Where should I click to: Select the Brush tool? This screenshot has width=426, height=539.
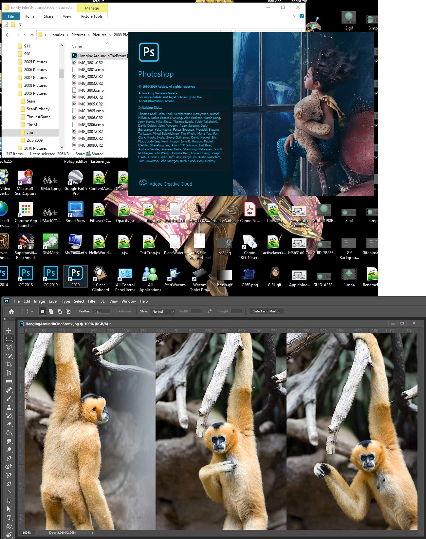coord(9,399)
